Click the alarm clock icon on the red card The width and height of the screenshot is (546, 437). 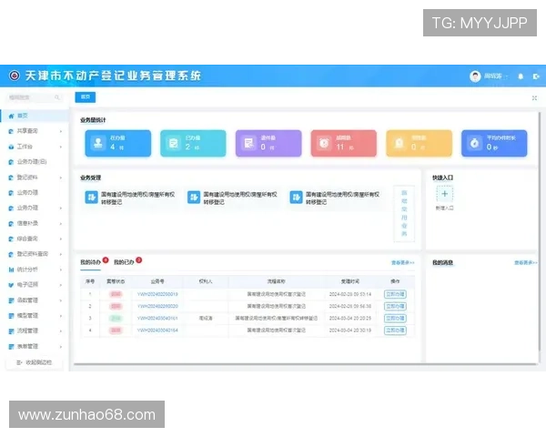point(324,143)
